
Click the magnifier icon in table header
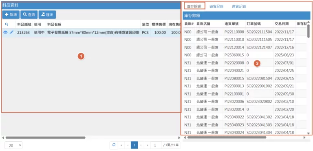pyautogui.click(x=7, y=24)
